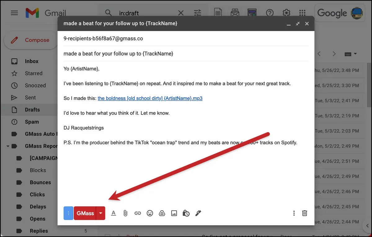Click the recipients field with gmass.co address
372x237 pixels.
[186, 38]
